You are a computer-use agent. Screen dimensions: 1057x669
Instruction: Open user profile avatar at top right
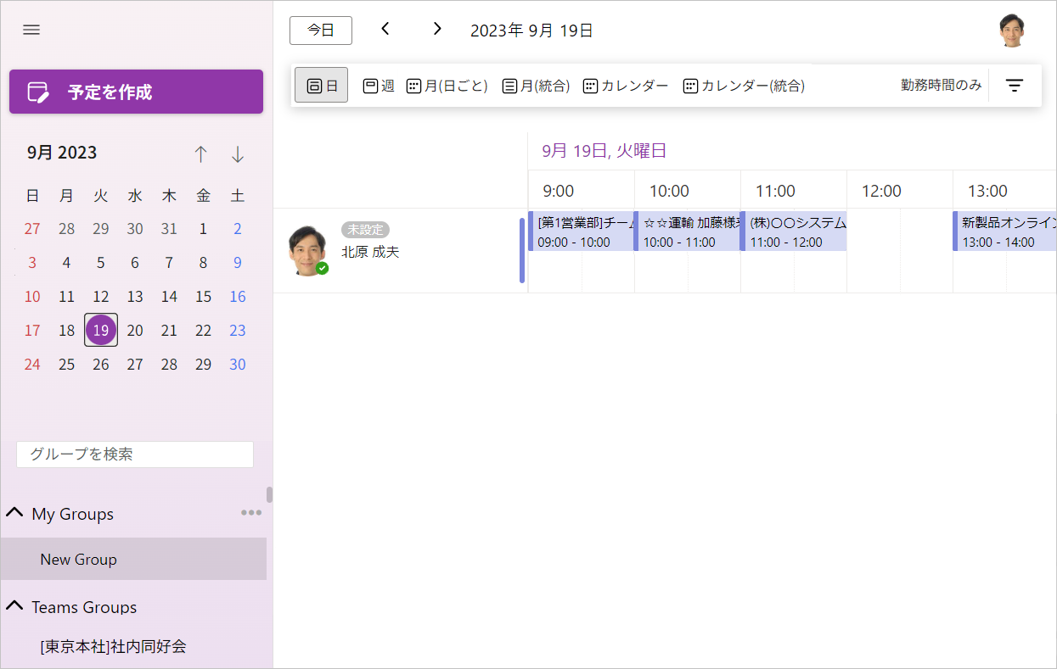pyautogui.click(x=1011, y=31)
